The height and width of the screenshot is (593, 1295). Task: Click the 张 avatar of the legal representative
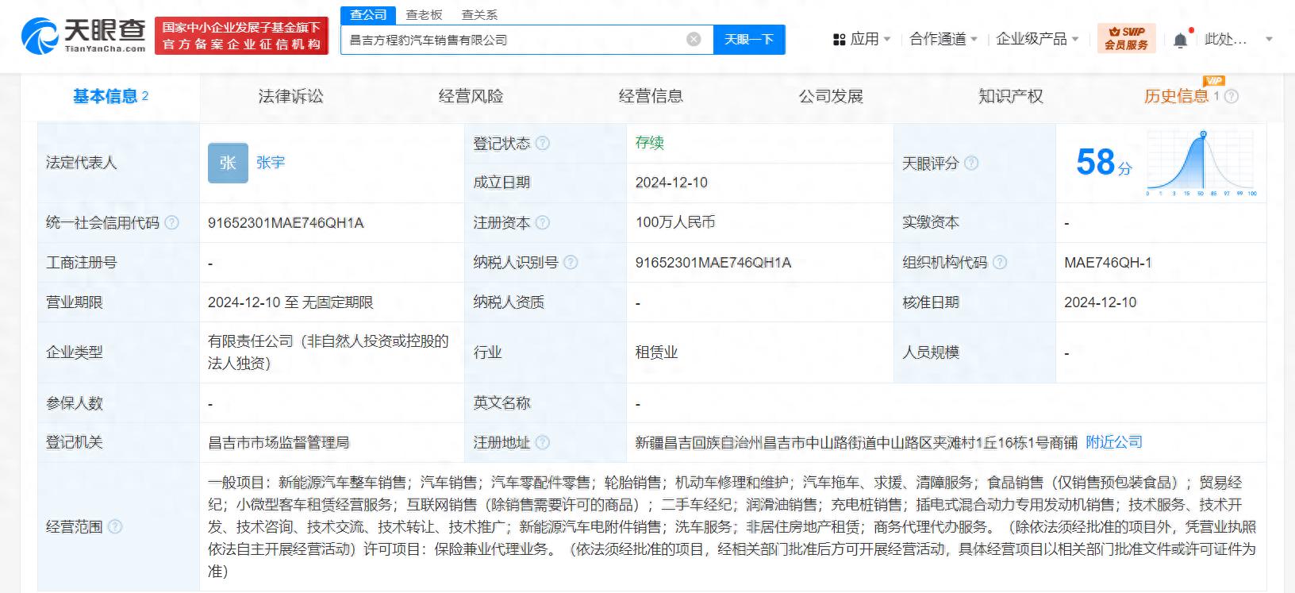[228, 163]
